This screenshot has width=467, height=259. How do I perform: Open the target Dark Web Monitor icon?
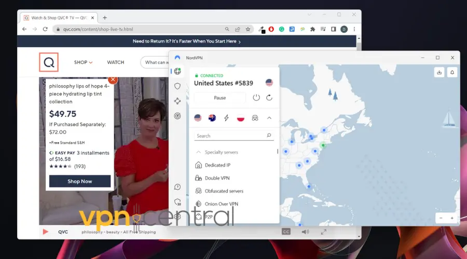(x=177, y=116)
